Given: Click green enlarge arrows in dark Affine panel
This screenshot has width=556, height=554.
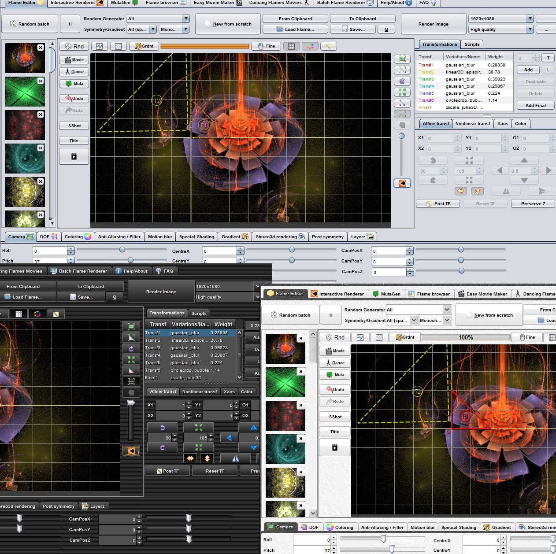Looking at the screenshot, I should 199,428.
